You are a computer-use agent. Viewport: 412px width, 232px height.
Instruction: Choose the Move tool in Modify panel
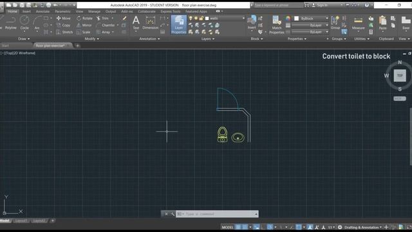point(64,18)
